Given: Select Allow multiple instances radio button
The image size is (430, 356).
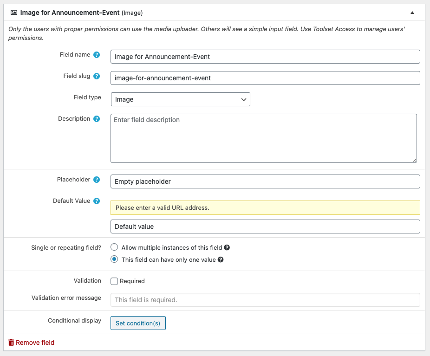Looking at the screenshot, I should 114,247.
